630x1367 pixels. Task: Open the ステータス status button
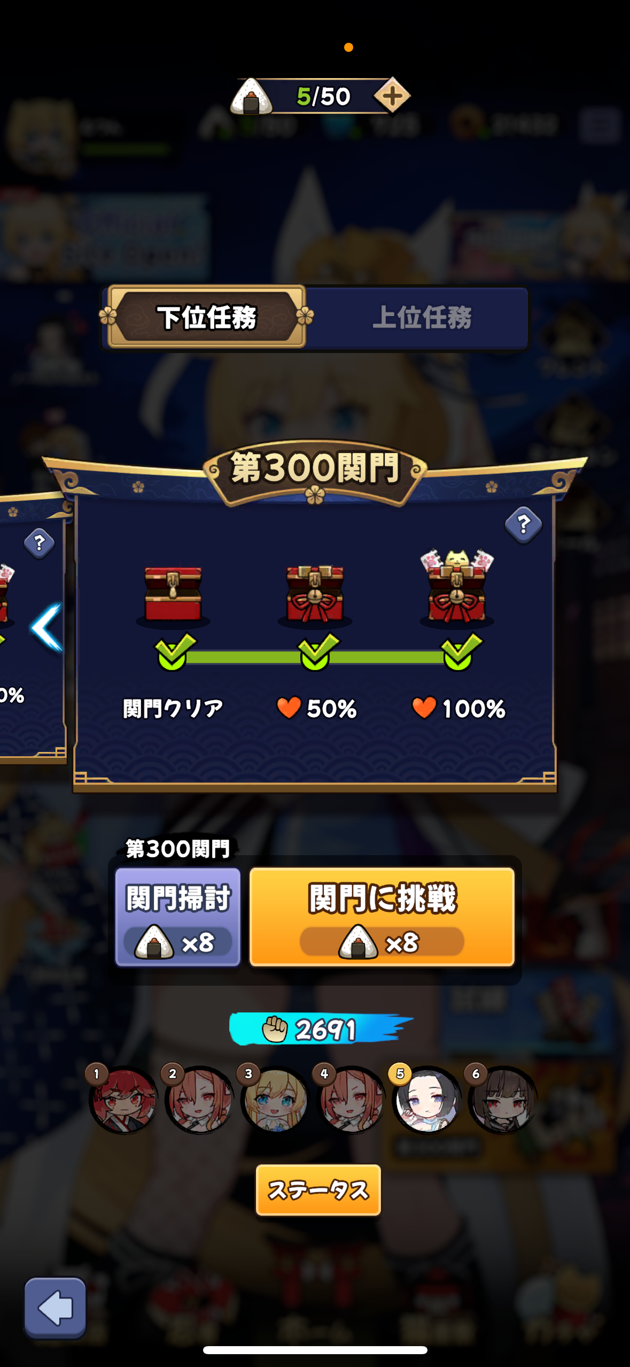[x=318, y=1190]
